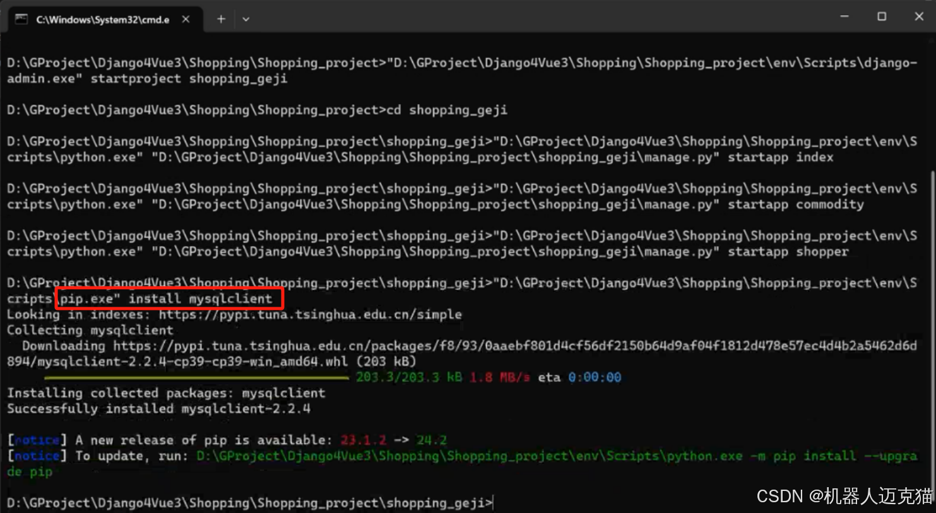Click the 'startapp index' text
Image resolution: width=936 pixels, height=513 pixels.
click(780, 157)
